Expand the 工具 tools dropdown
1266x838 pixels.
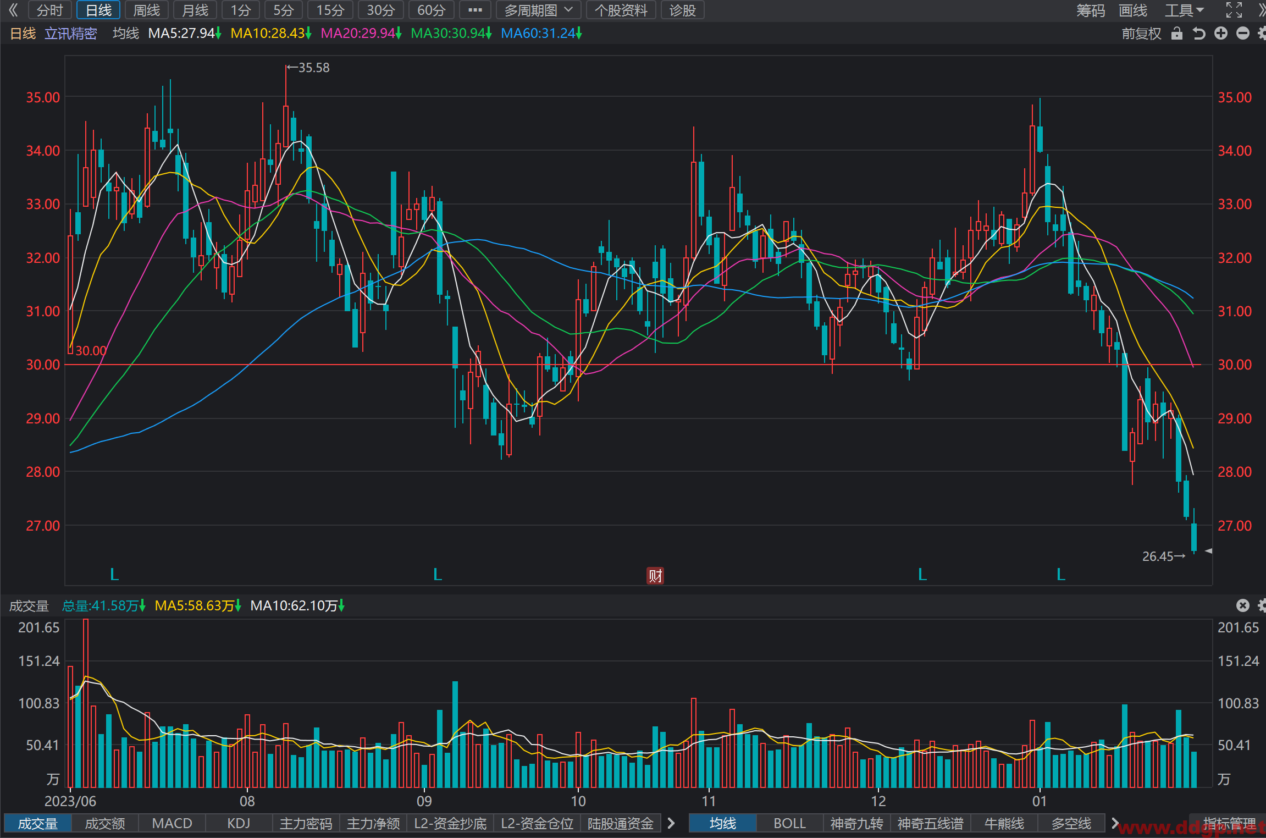point(1184,10)
